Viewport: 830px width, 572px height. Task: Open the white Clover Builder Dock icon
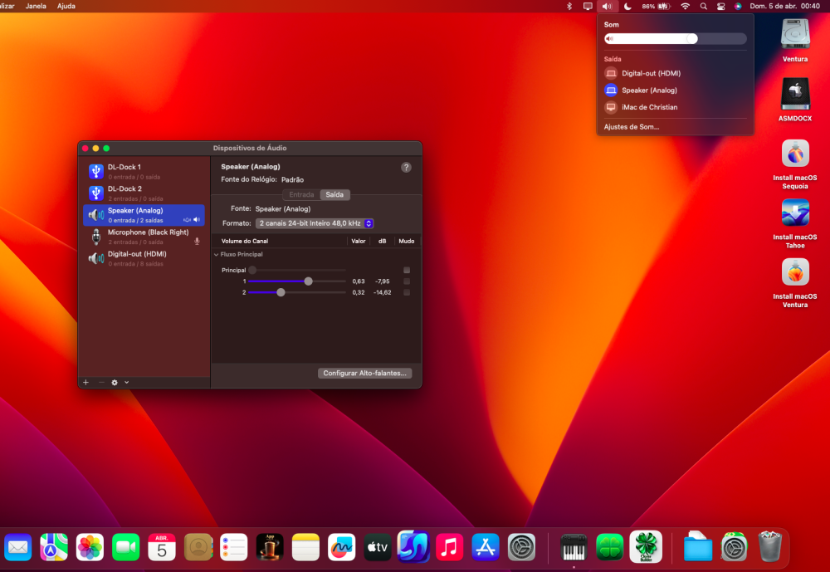646,547
